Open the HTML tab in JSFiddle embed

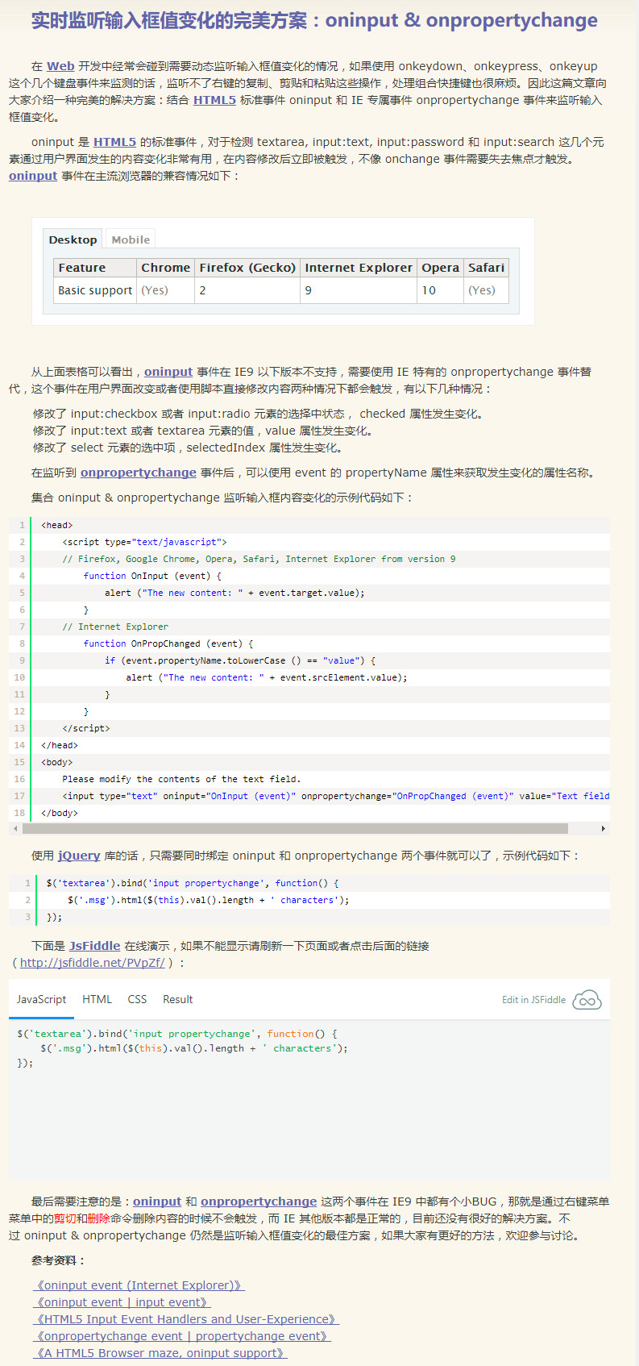pyautogui.click(x=97, y=999)
